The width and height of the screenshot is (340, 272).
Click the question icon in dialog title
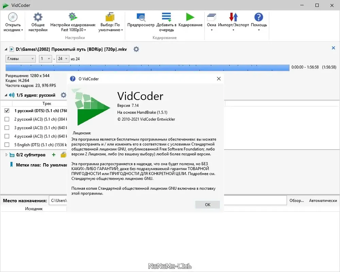[73, 79]
